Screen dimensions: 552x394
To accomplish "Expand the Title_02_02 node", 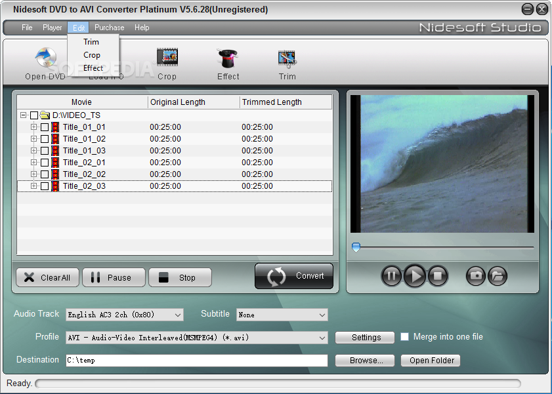I will 33,174.
